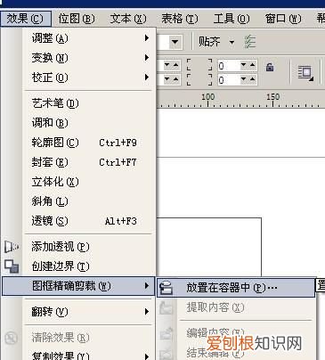Image resolution: width=325 pixels, height=360 pixels.
Task: Click the create boundary icon
Action: (12, 266)
